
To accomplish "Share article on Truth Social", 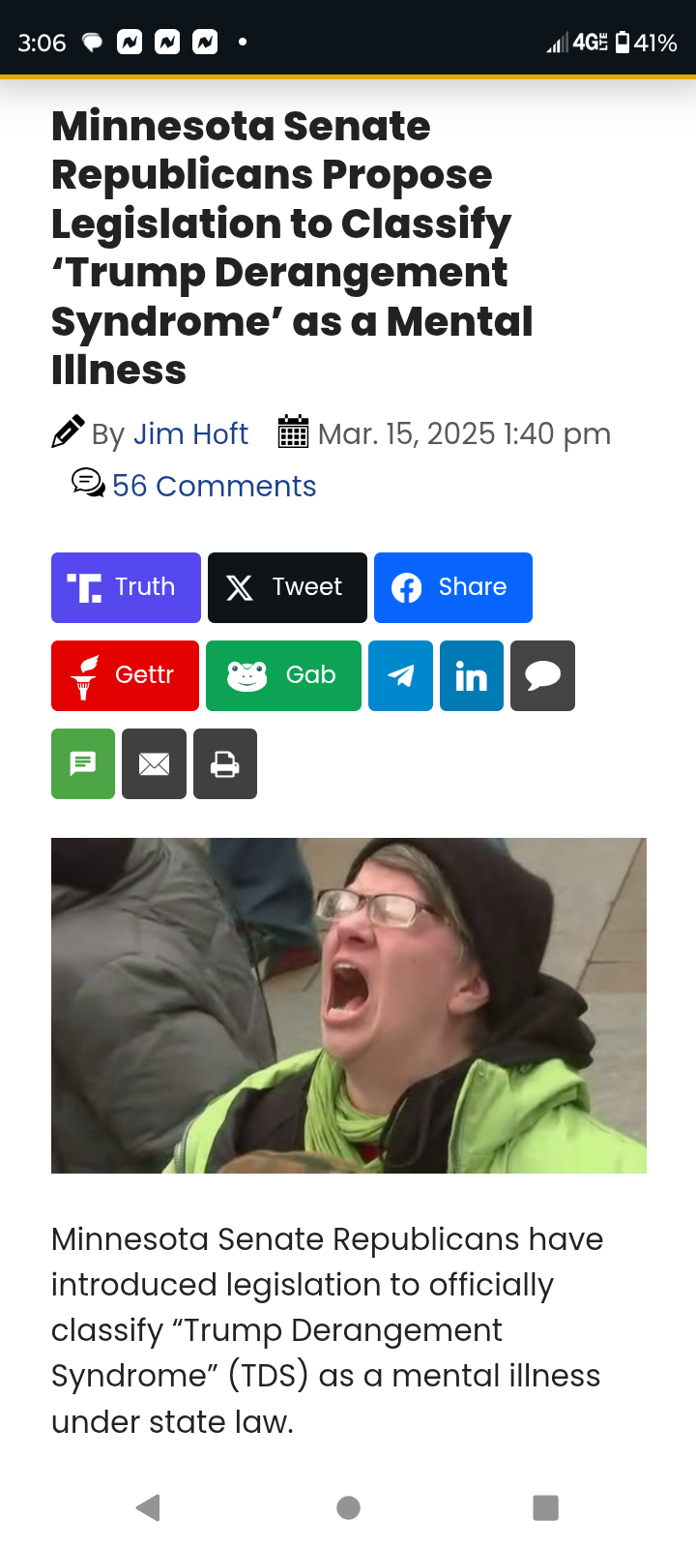I will pos(126,587).
